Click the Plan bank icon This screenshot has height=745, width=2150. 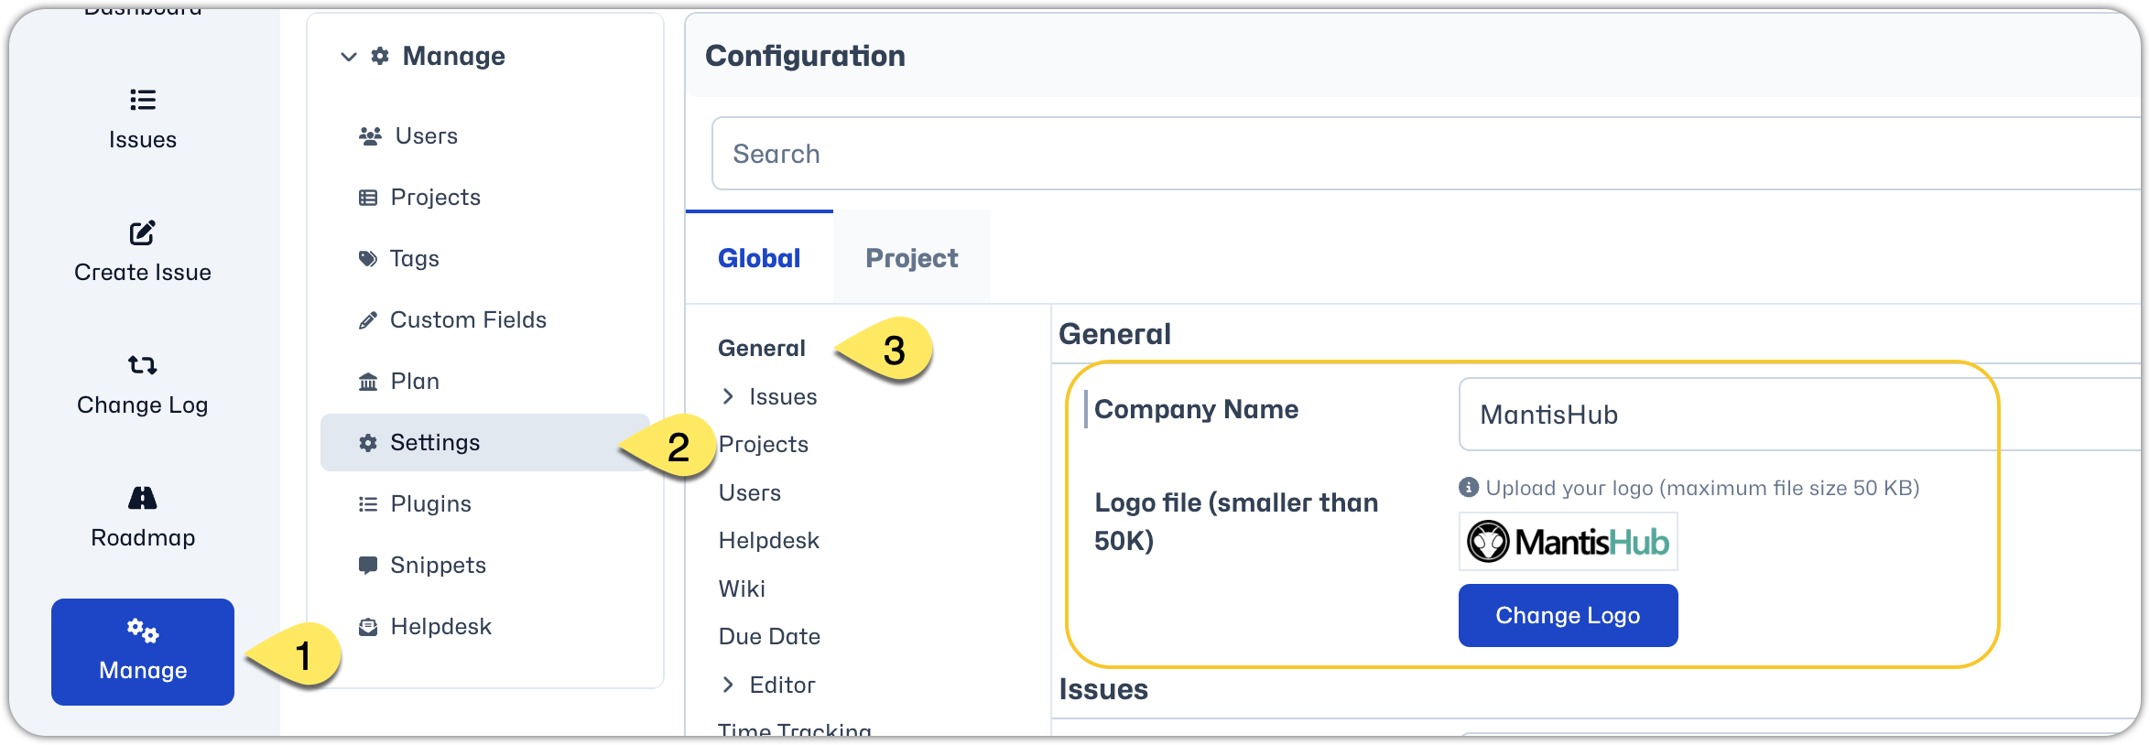[368, 382]
